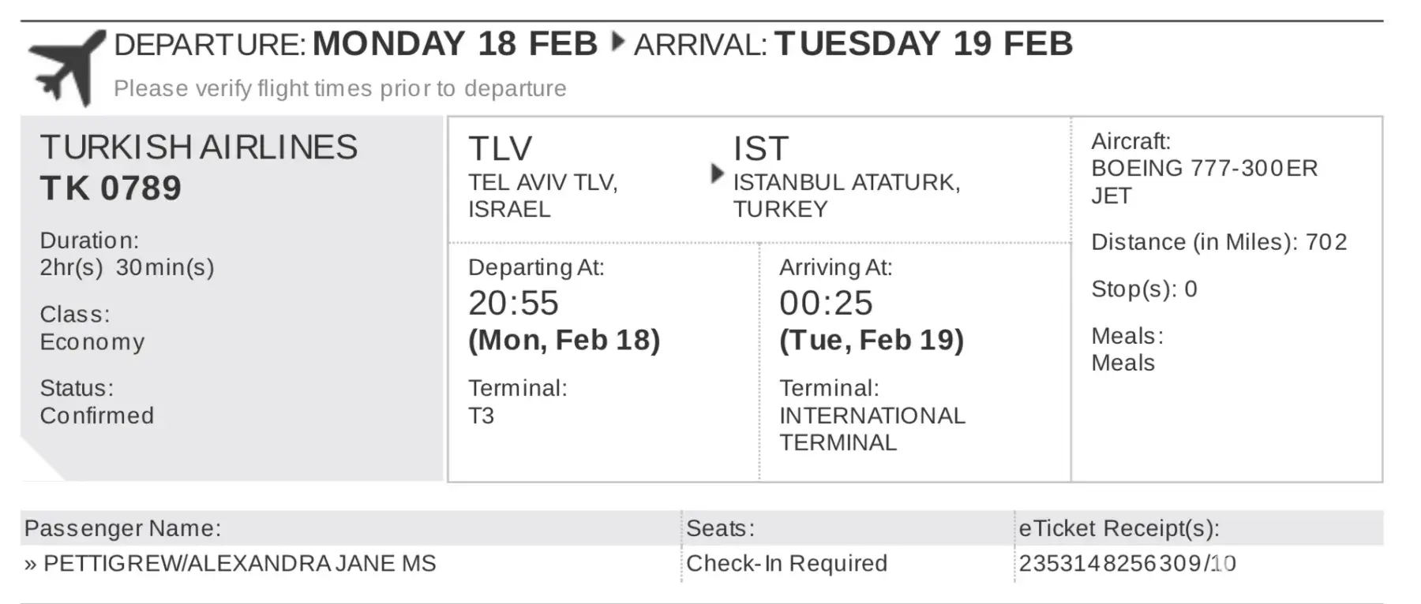
Task: Click the INTERNATIONAL TERMINAL arrival text
Action: [x=872, y=429]
